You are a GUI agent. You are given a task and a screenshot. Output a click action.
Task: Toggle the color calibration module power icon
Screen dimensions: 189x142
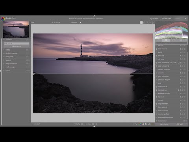(x=156, y=77)
